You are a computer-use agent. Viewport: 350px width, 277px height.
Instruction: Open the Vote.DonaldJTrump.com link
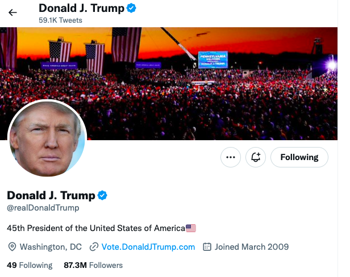coord(148,247)
